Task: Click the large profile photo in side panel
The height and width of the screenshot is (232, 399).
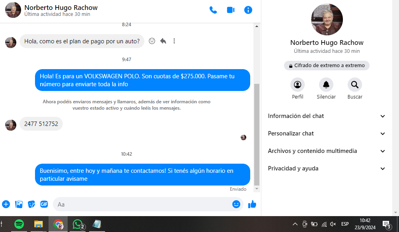Action: (x=327, y=19)
